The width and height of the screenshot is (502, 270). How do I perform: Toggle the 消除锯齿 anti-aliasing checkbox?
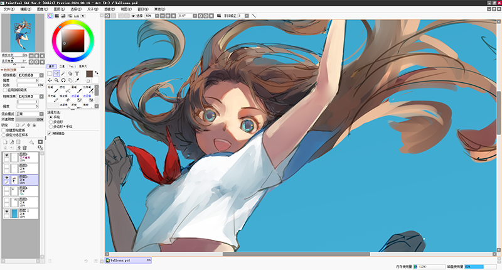[50, 133]
